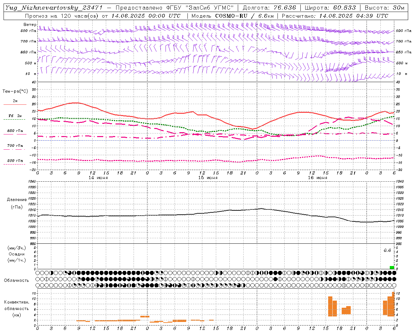Click the 'Ветер' wind panel label
This screenshot has width=413, height=331.
30,25
